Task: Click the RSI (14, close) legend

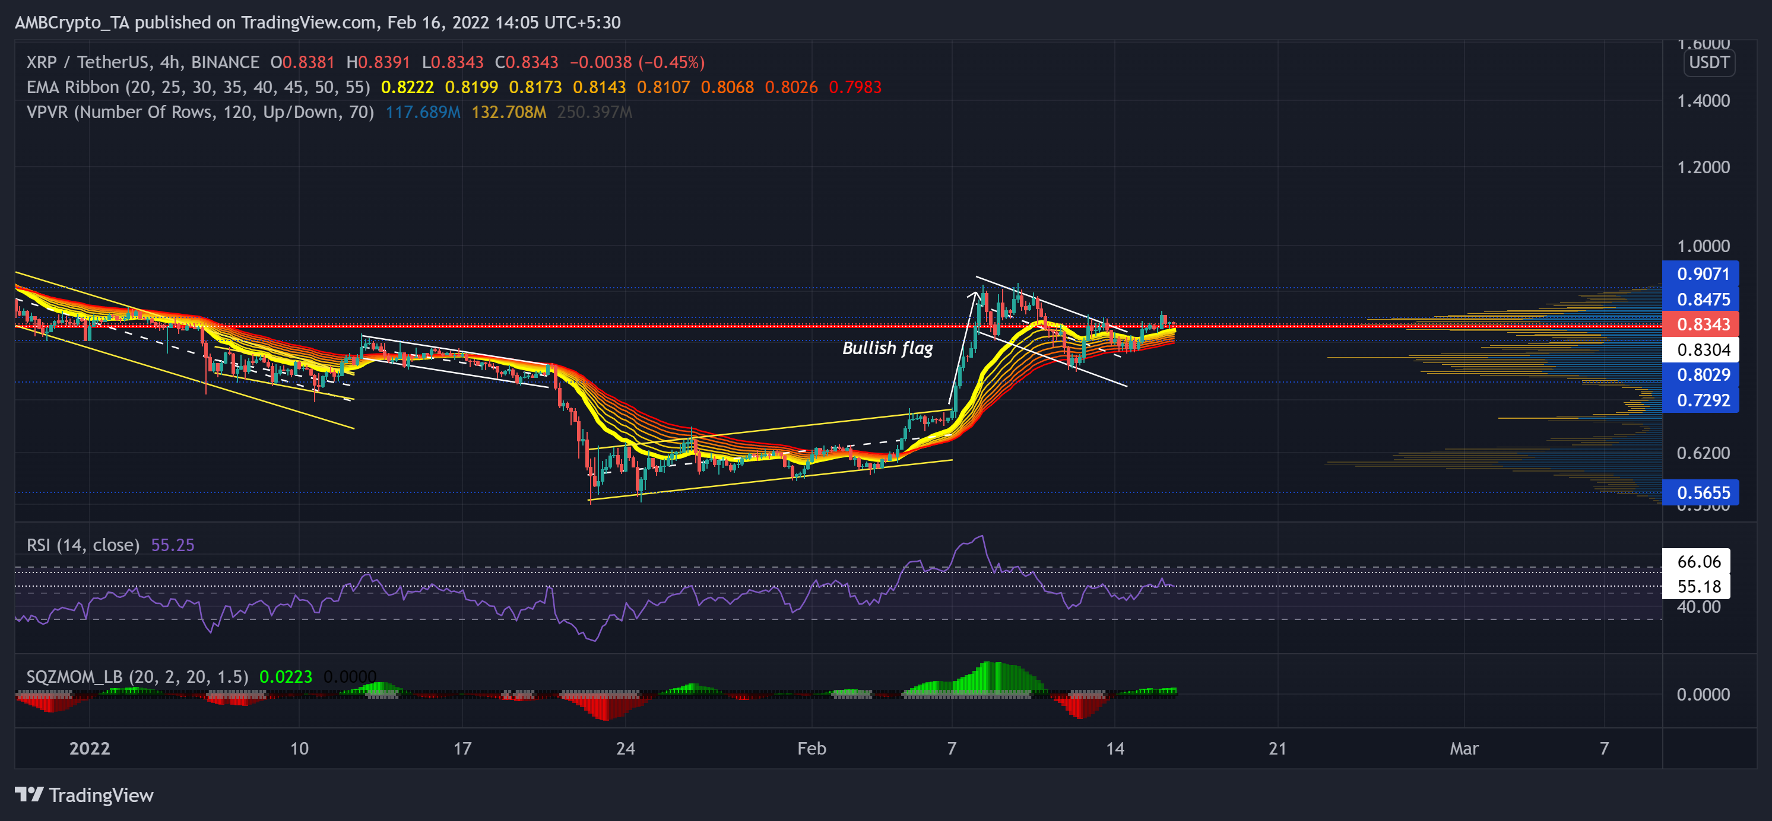Action: (x=83, y=545)
